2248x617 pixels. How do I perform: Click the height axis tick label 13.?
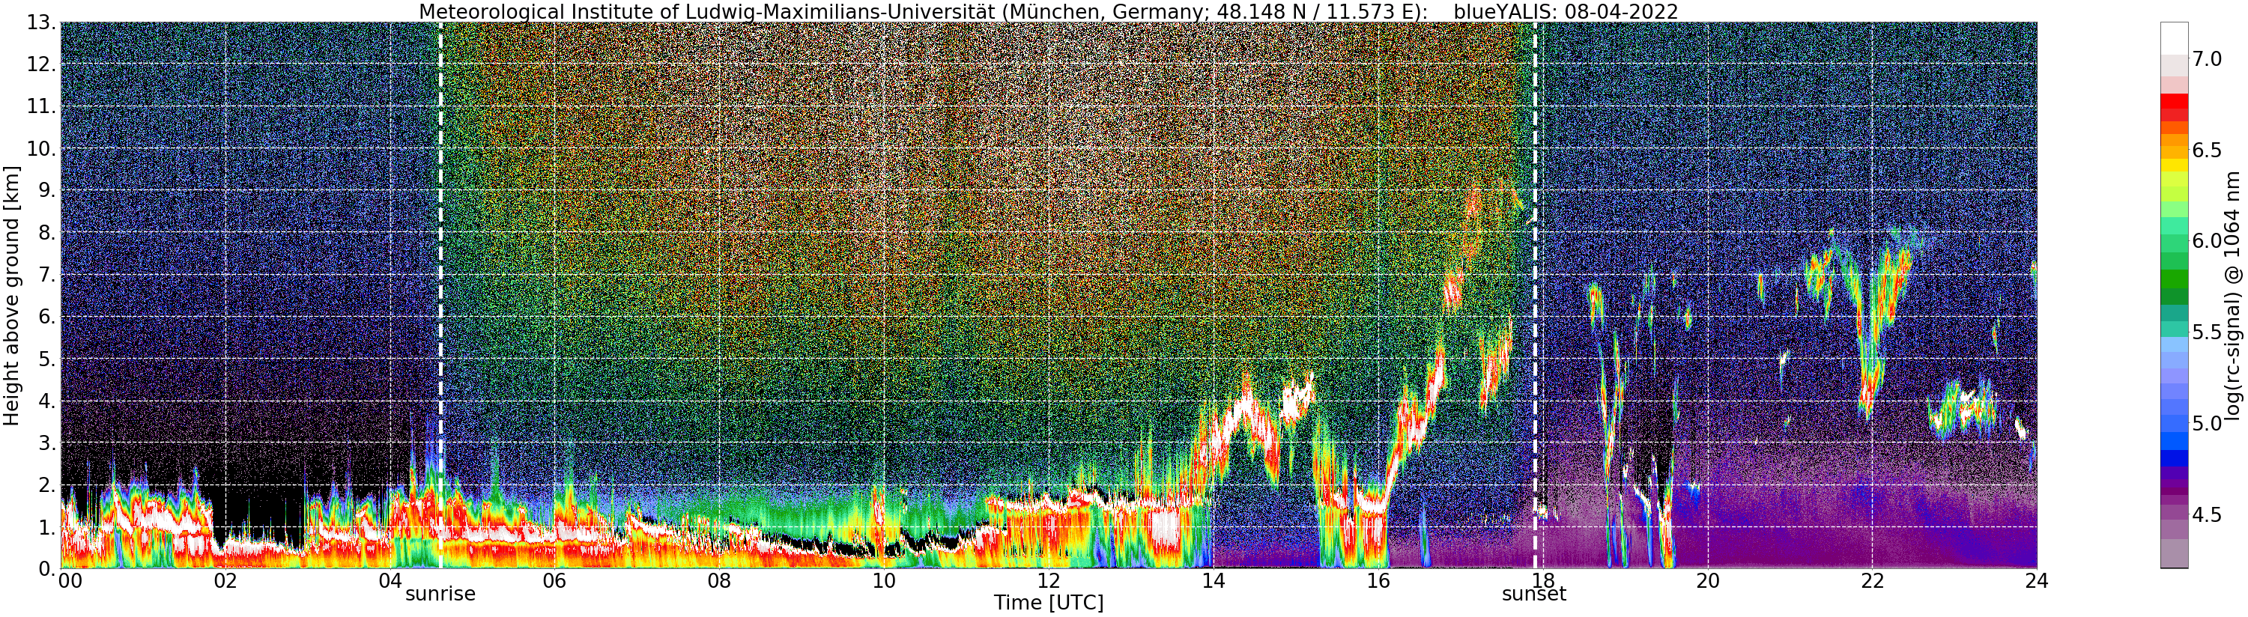click(41, 23)
